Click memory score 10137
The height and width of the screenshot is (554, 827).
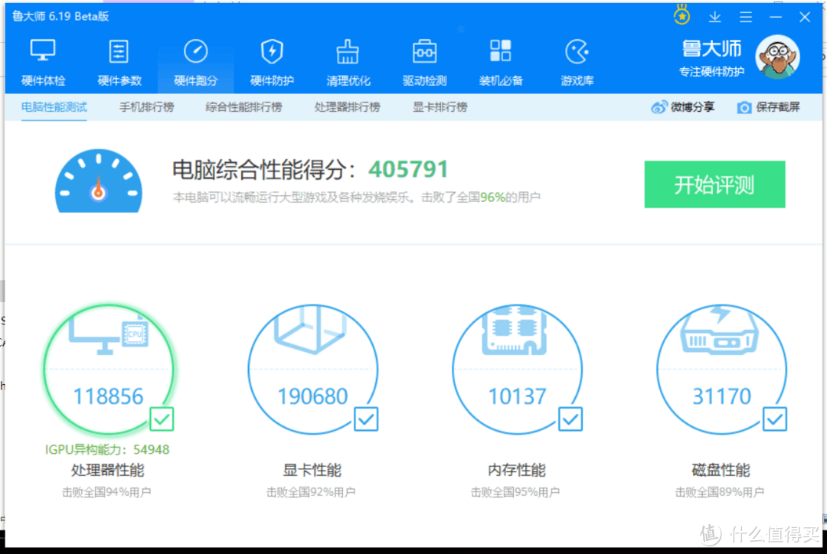point(517,396)
